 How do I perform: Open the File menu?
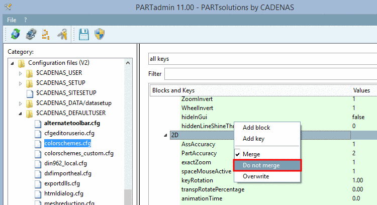click(12, 20)
